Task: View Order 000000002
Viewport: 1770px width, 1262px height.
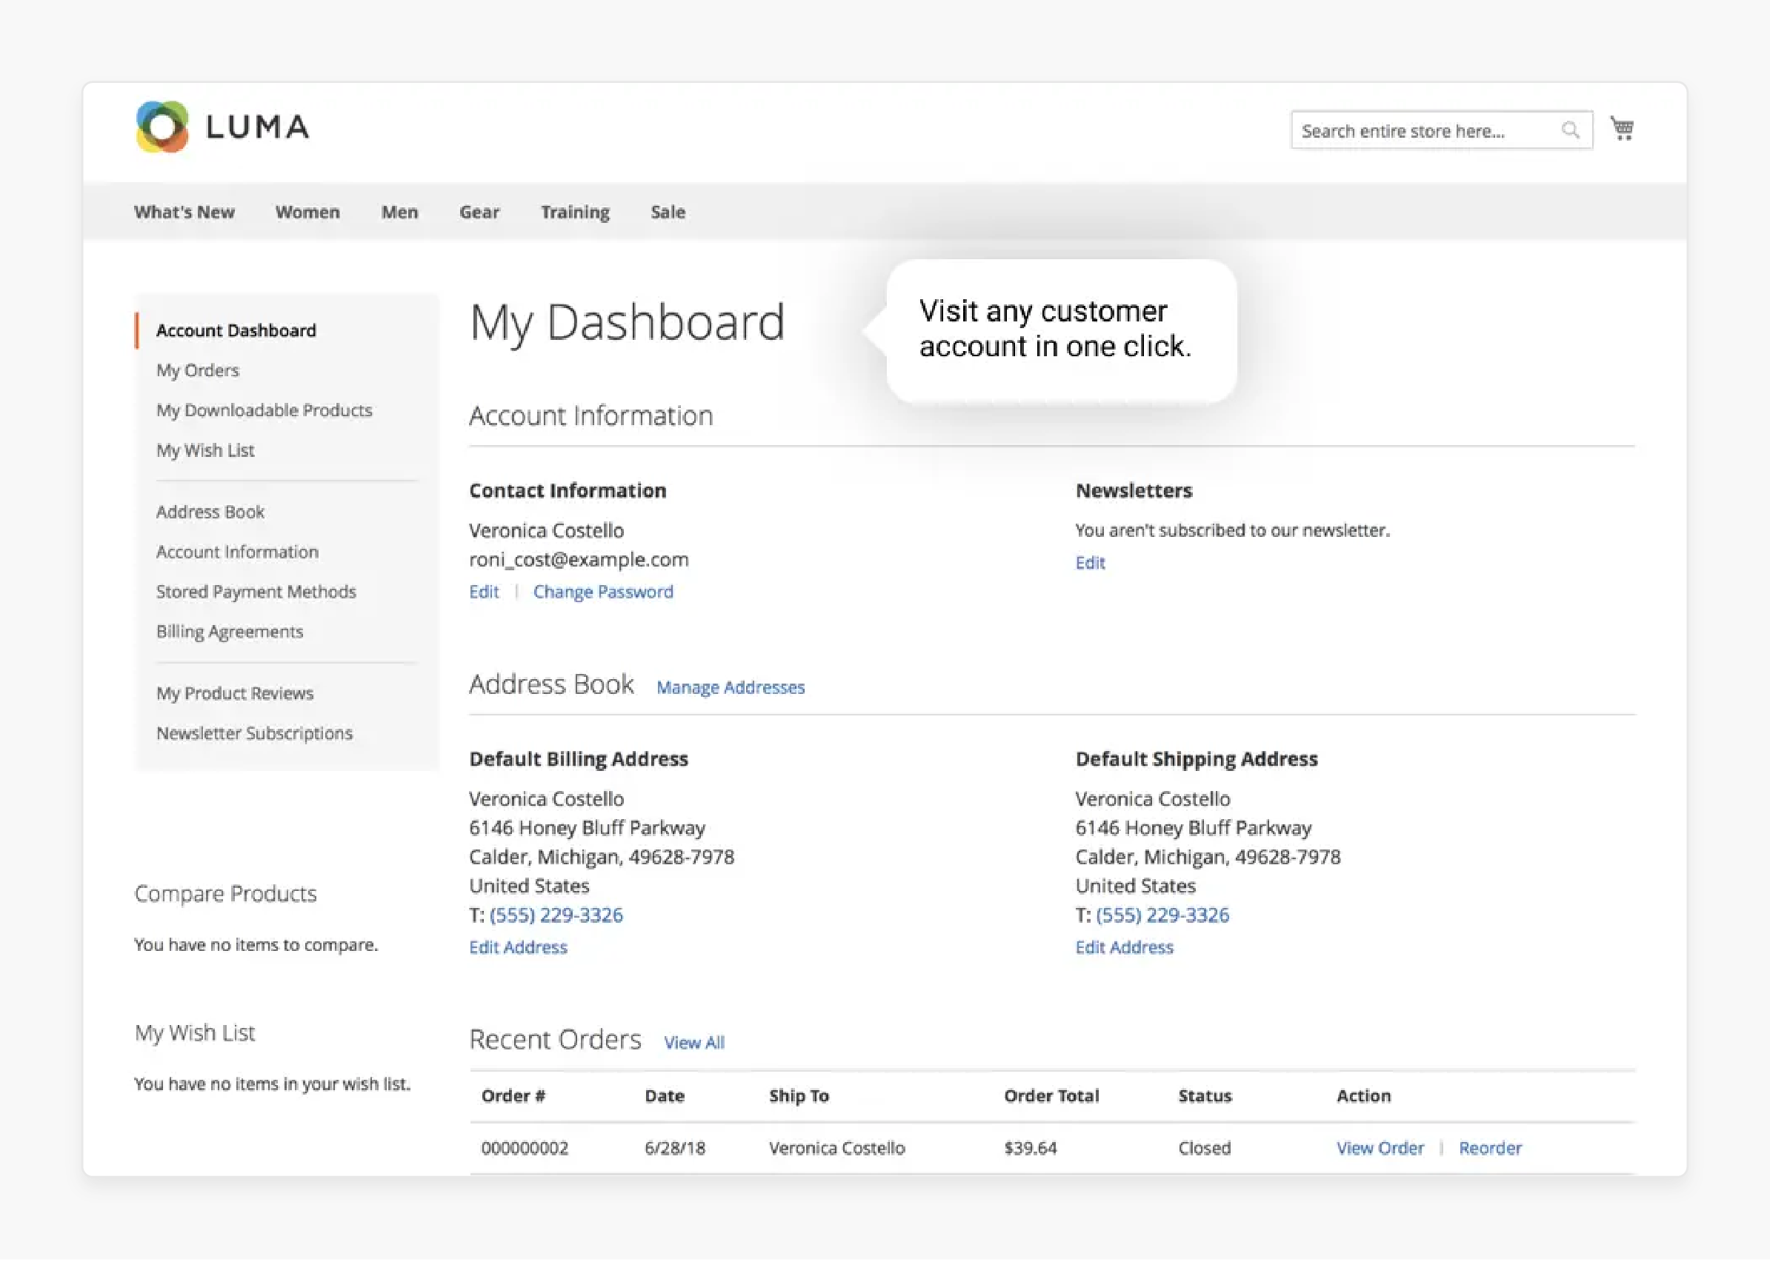Action: click(1380, 1149)
